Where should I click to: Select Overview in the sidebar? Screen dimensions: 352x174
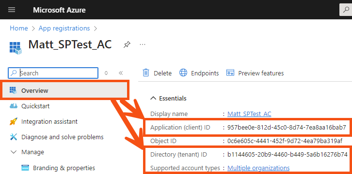pos(65,90)
